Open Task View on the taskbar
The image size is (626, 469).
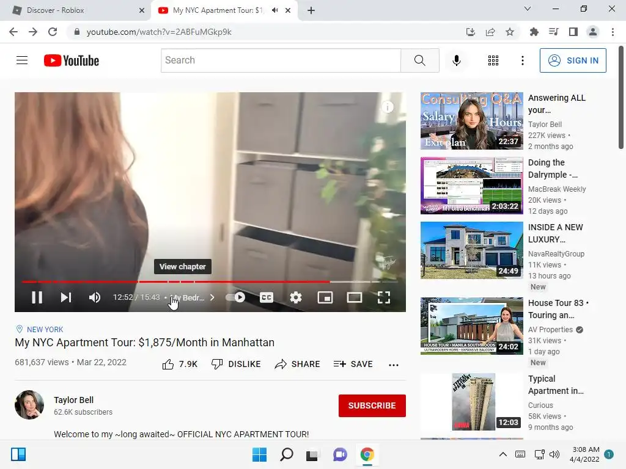(x=312, y=454)
